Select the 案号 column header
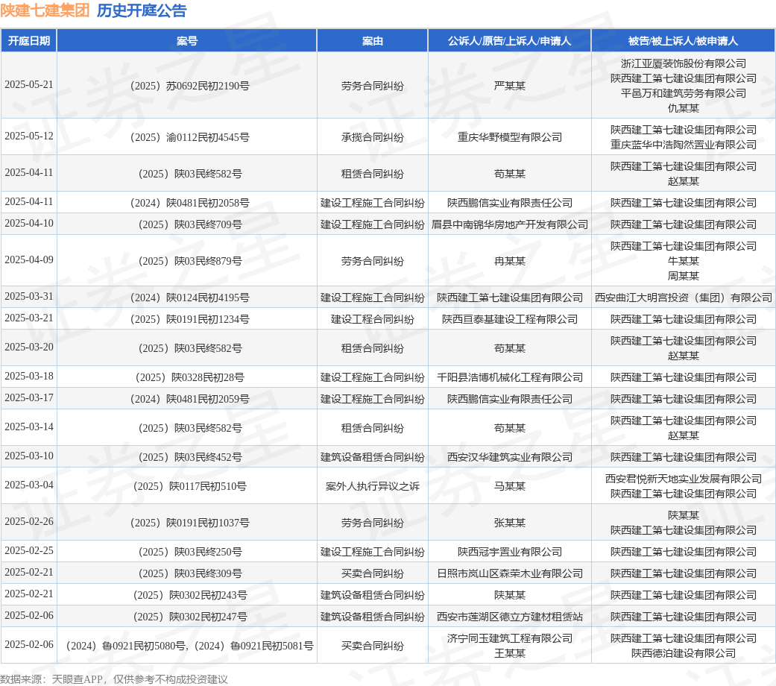Image resolution: width=776 pixels, height=686 pixels. point(186,40)
